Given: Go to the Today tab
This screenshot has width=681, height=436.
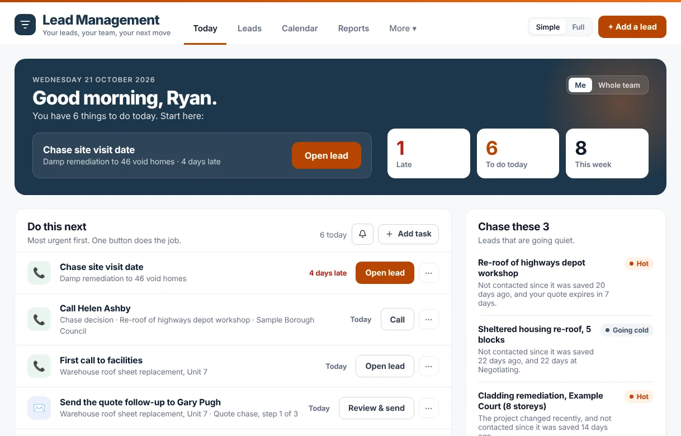Looking at the screenshot, I should (x=205, y=29).
